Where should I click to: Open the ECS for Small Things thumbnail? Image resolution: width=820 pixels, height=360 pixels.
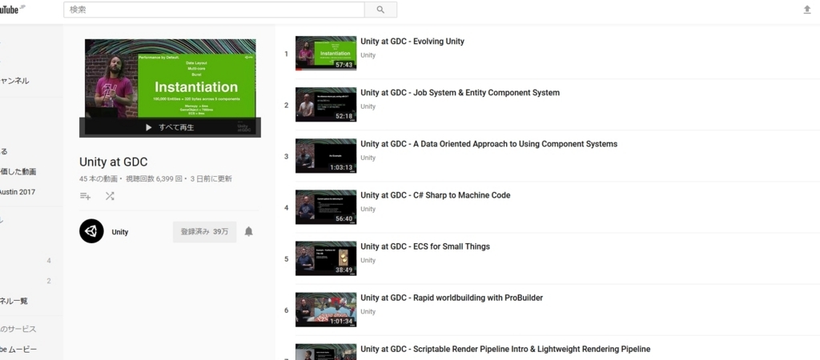click(326, 258)
